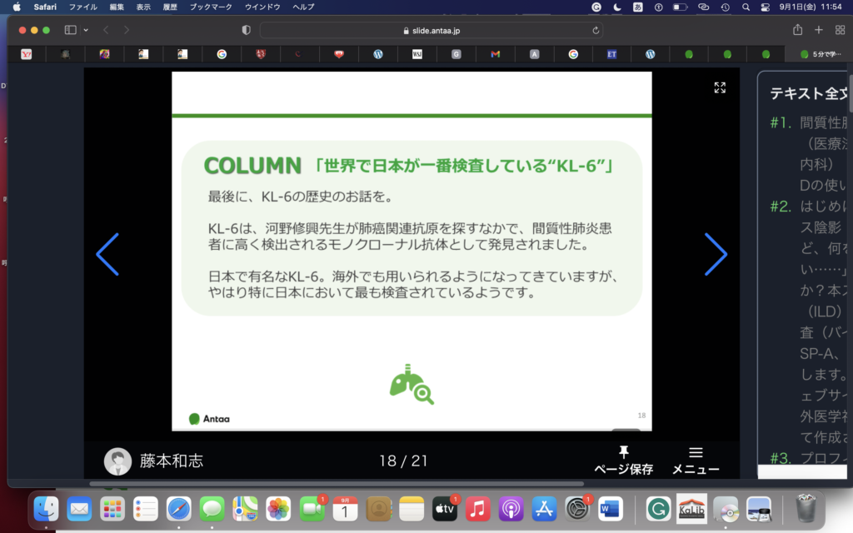Open the 履歴 menu in menu bar
853x533 pixels.
point(169,7)
